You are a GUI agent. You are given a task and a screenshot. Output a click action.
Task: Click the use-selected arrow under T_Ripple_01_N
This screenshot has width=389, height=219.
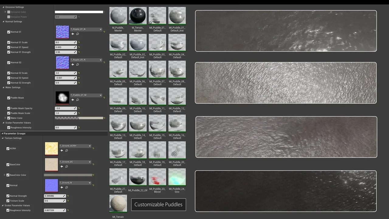[73, 34]
